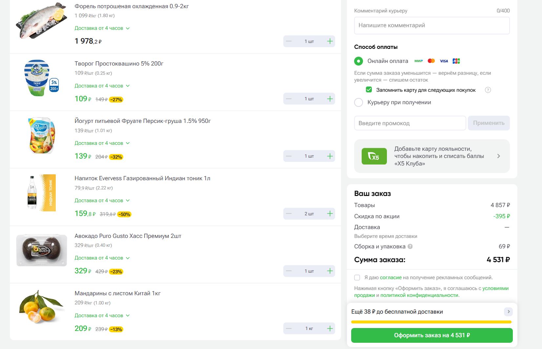Click the Введите промокод input field

[410, 123]
